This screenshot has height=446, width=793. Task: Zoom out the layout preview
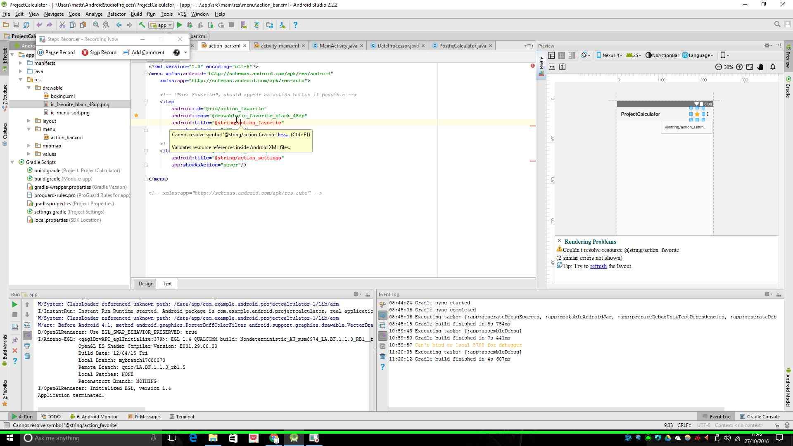(x=719, y=67)
